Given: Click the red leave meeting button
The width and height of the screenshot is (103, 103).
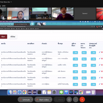Looking at the screenshot, I should (x=82, y=100).
